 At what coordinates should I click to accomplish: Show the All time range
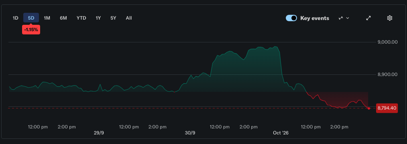[x=129, y=18]
